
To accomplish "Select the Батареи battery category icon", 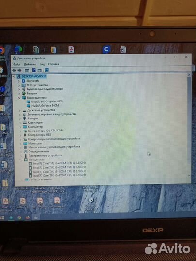I will [x=24, y=93].
